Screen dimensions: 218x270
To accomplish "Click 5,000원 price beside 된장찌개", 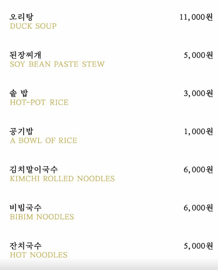I will 198,55.
